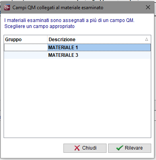Click the green checkmark icon on Rilevare
This screenshot has width=156, height=160.
[120, 148]
